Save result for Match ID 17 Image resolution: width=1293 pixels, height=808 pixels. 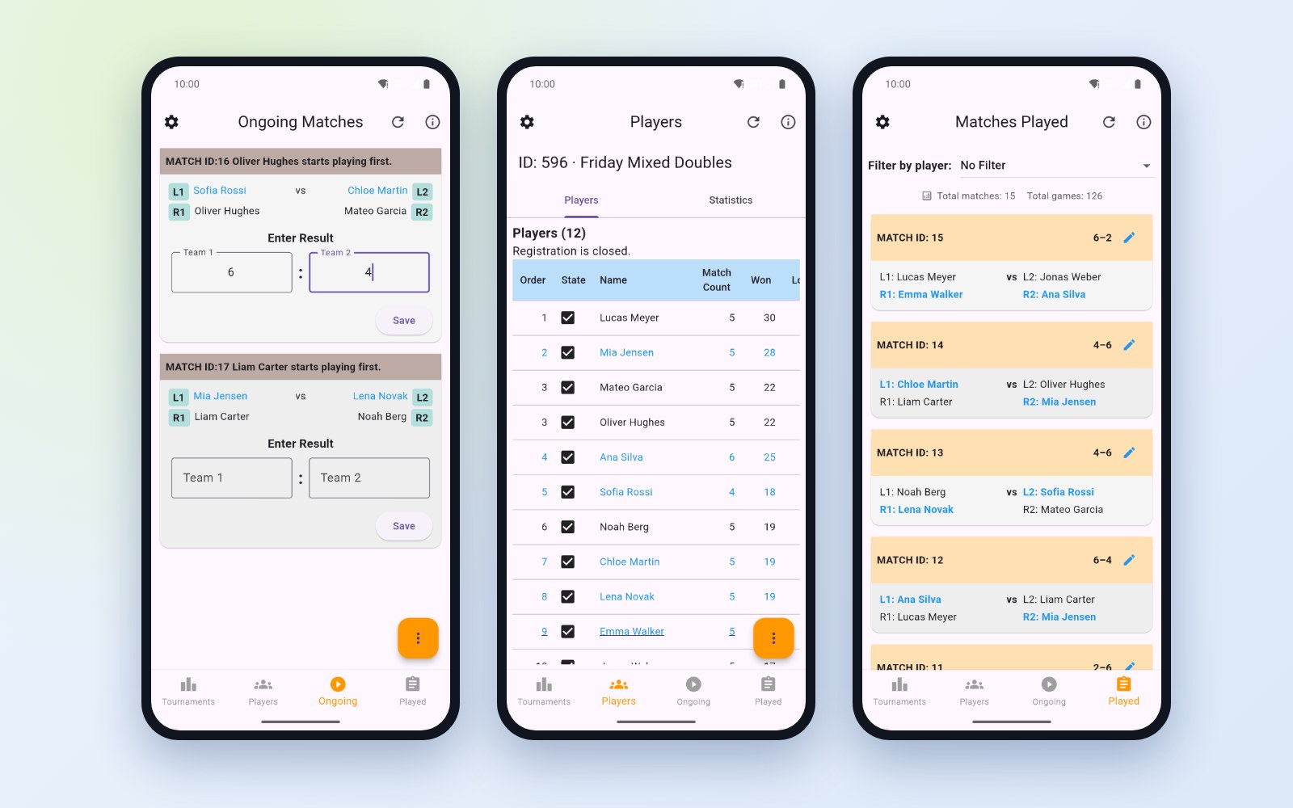click(404, 526)
